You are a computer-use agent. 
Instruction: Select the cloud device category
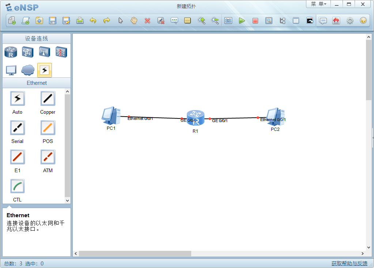tap(28, 70)
